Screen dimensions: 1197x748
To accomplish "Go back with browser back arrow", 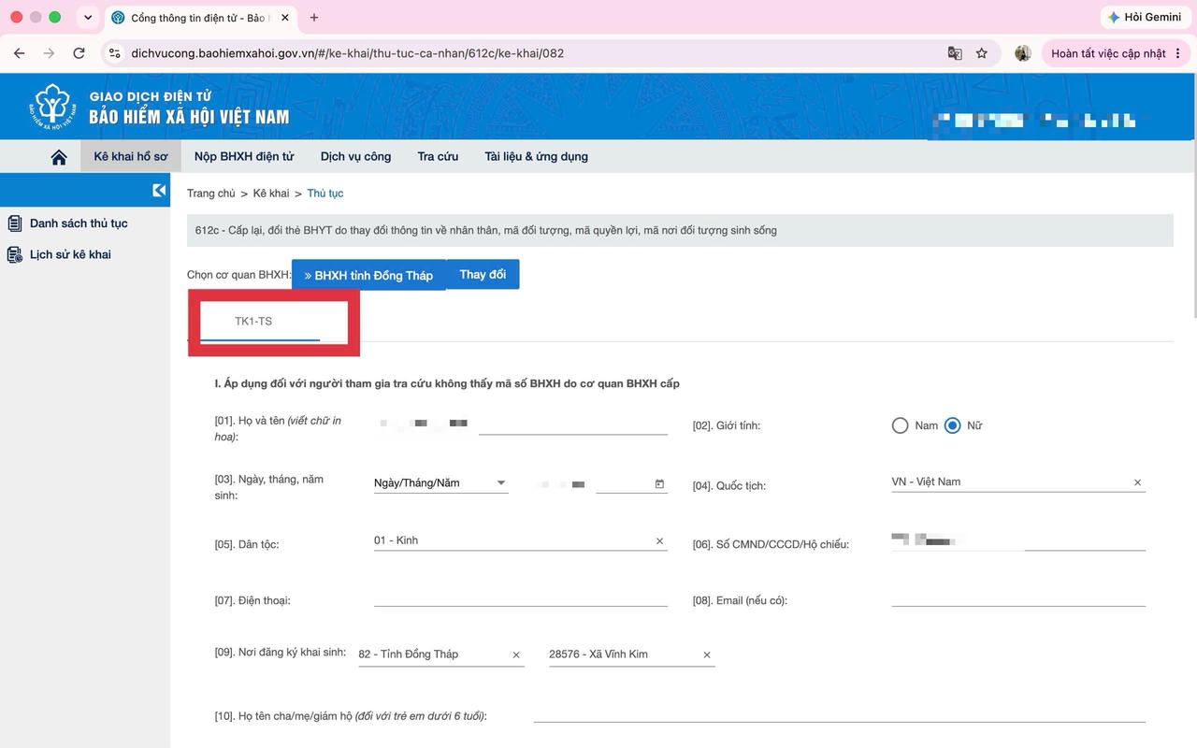I will 20,53.
